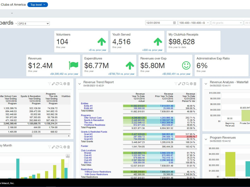Delete the by Month panel with trash icon

pos(68,147)
